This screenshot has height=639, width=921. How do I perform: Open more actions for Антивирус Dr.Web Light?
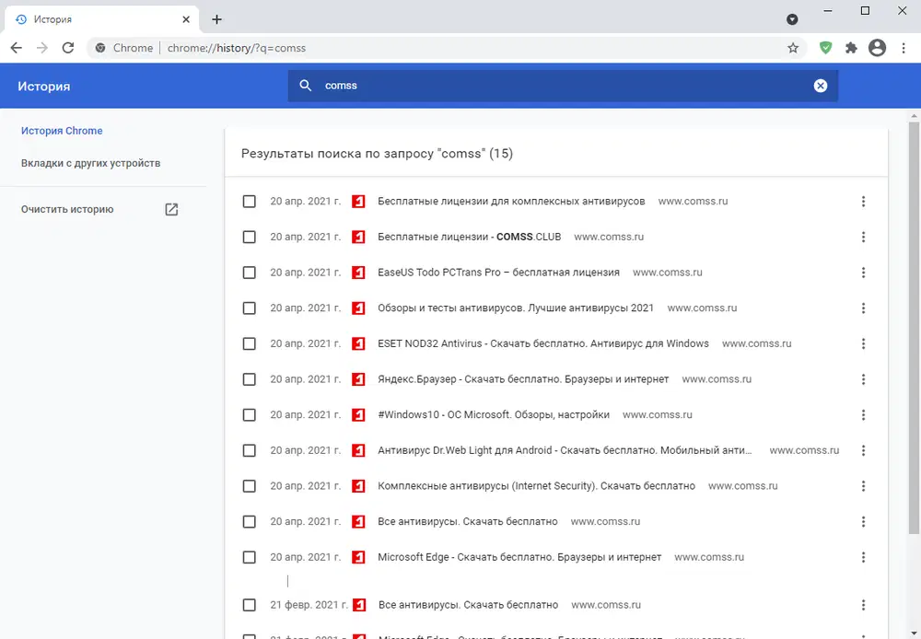[863, 450]
